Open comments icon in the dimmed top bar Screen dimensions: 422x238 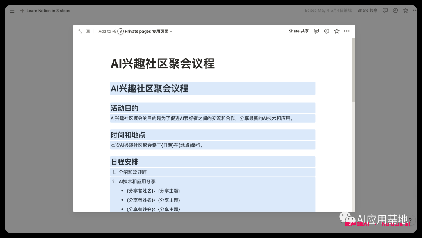(x=385, y=11)
